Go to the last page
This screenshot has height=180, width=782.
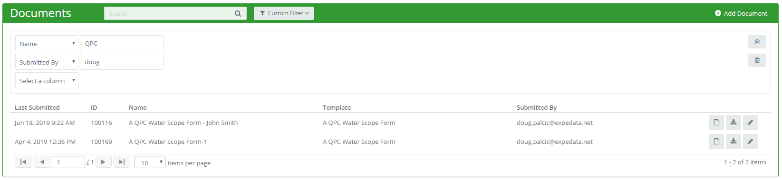click(x=121, y=162)
